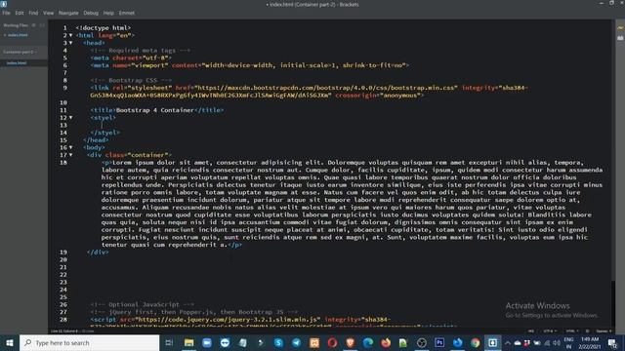Click the Windows Start button

pos(10,342)
